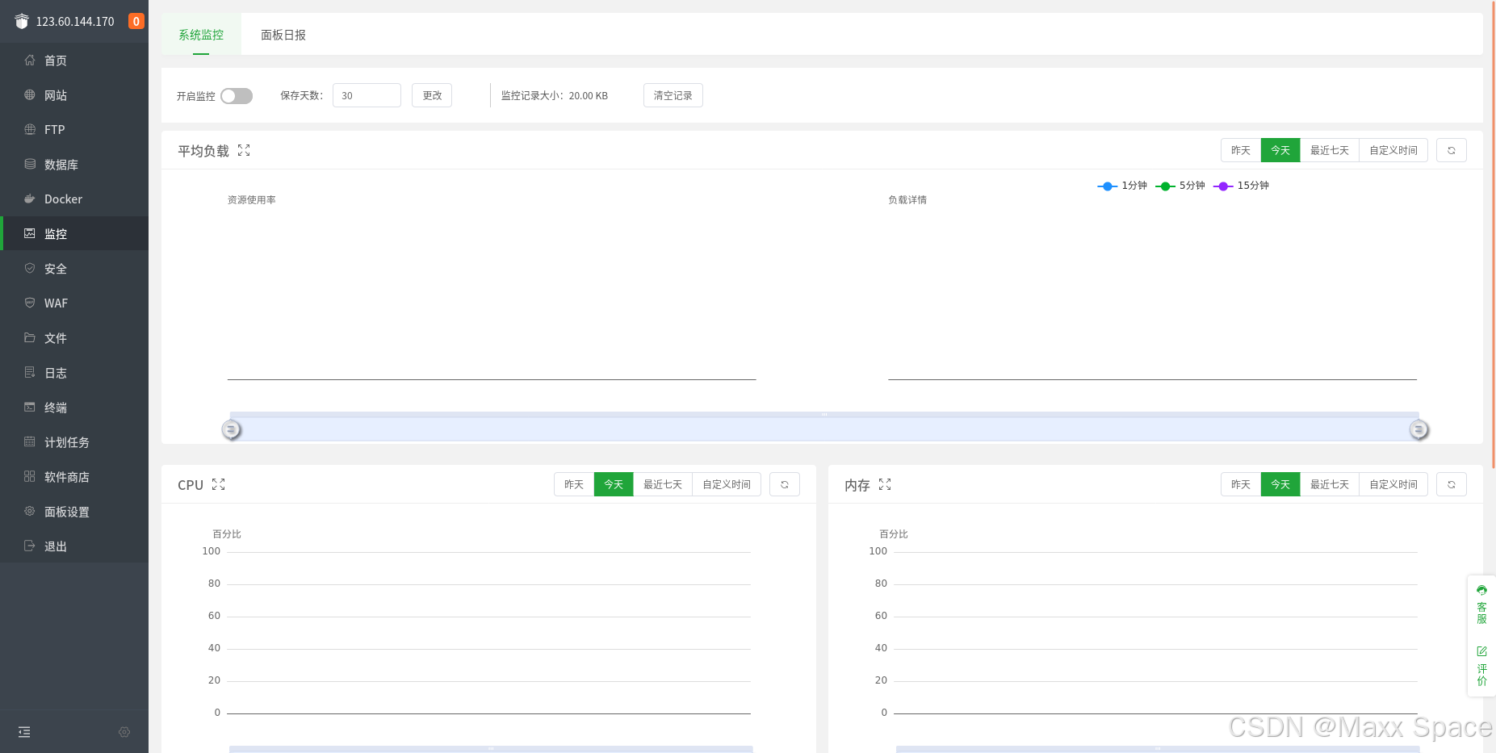Open the 首页 menu item

[x=74, y=61]
